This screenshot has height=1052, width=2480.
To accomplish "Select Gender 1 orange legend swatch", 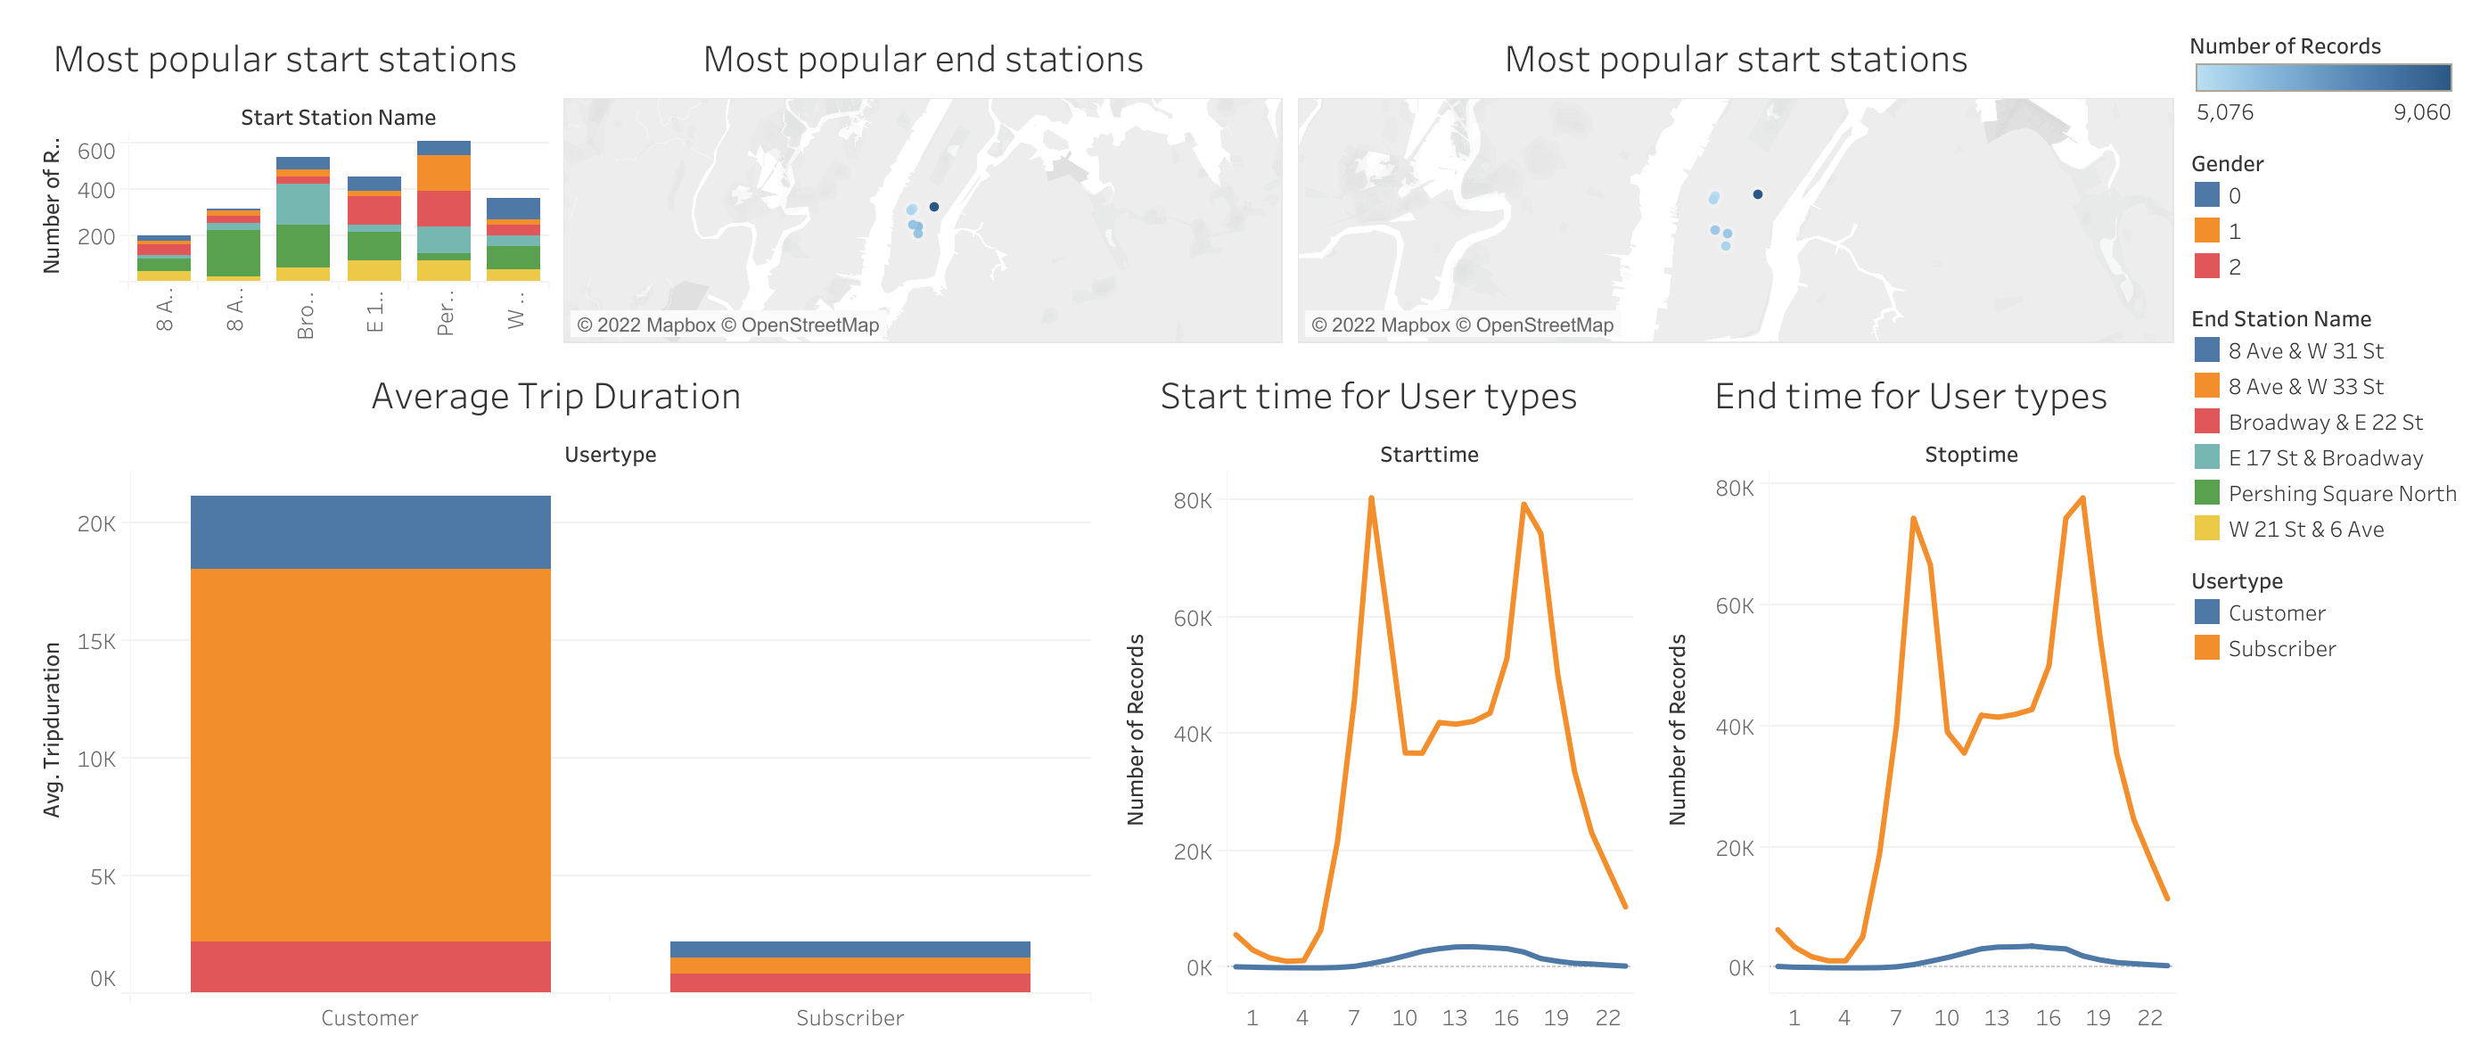I will [2206, 231].
